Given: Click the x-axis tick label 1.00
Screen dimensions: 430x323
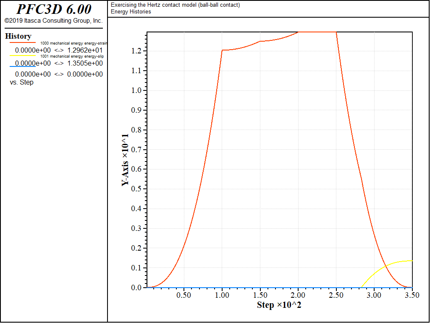Looking at the screenshot, I should (222, 295).
